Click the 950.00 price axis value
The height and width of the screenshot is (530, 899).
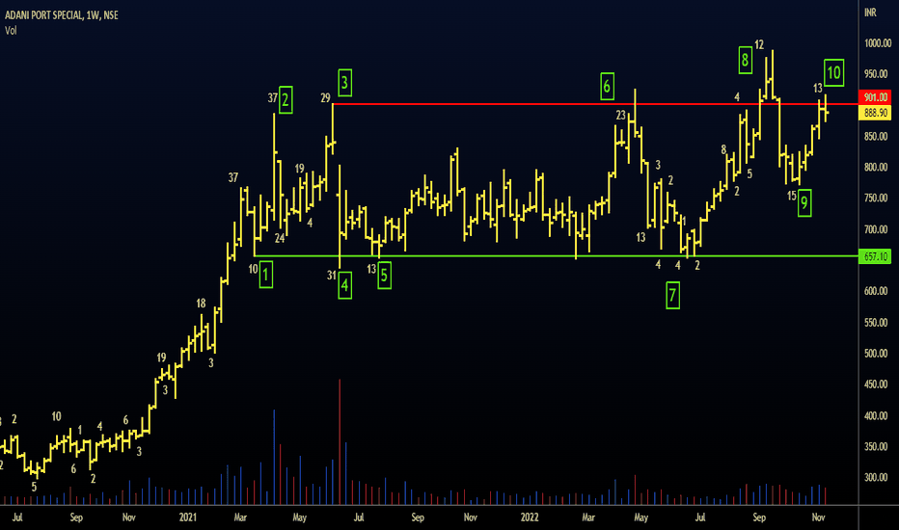878,74
